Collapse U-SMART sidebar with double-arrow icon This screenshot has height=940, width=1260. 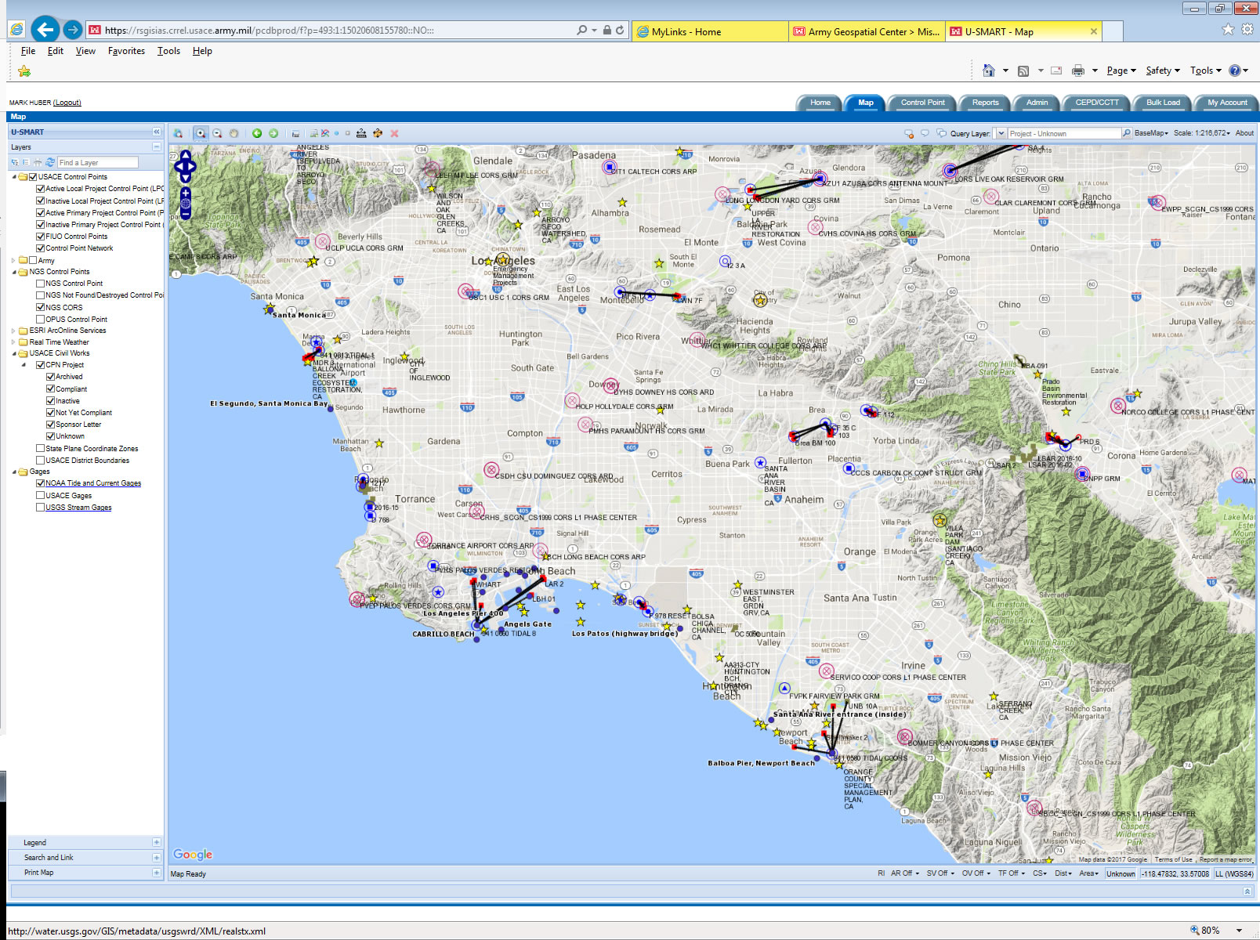tap(157, 132)
